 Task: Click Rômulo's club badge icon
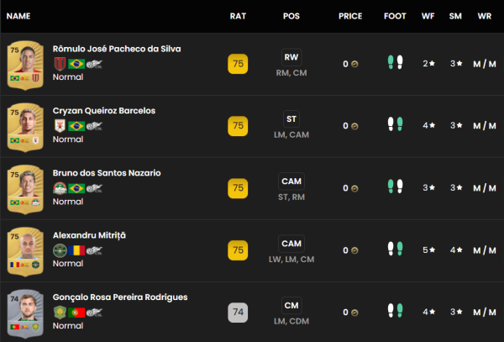tap(59, 64)
